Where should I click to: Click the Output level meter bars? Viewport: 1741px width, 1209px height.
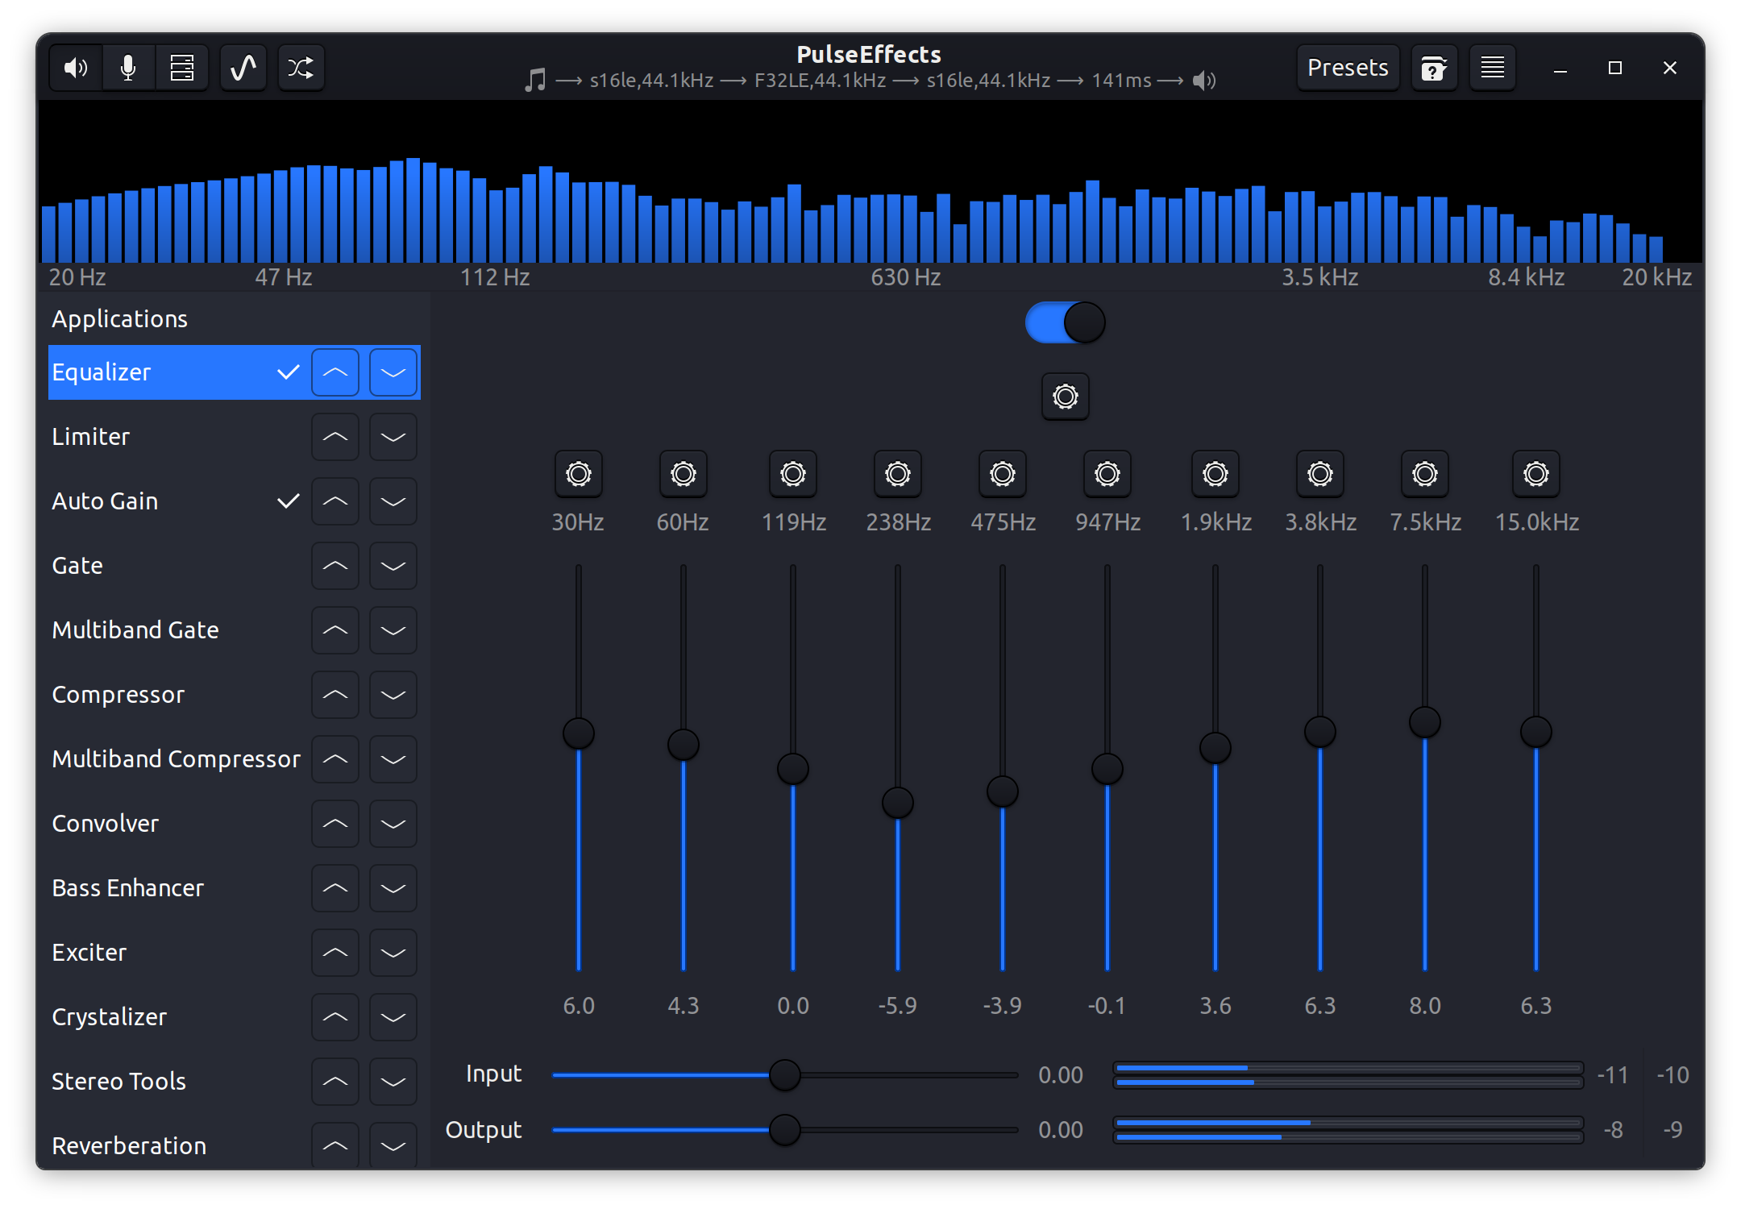1348,1130
